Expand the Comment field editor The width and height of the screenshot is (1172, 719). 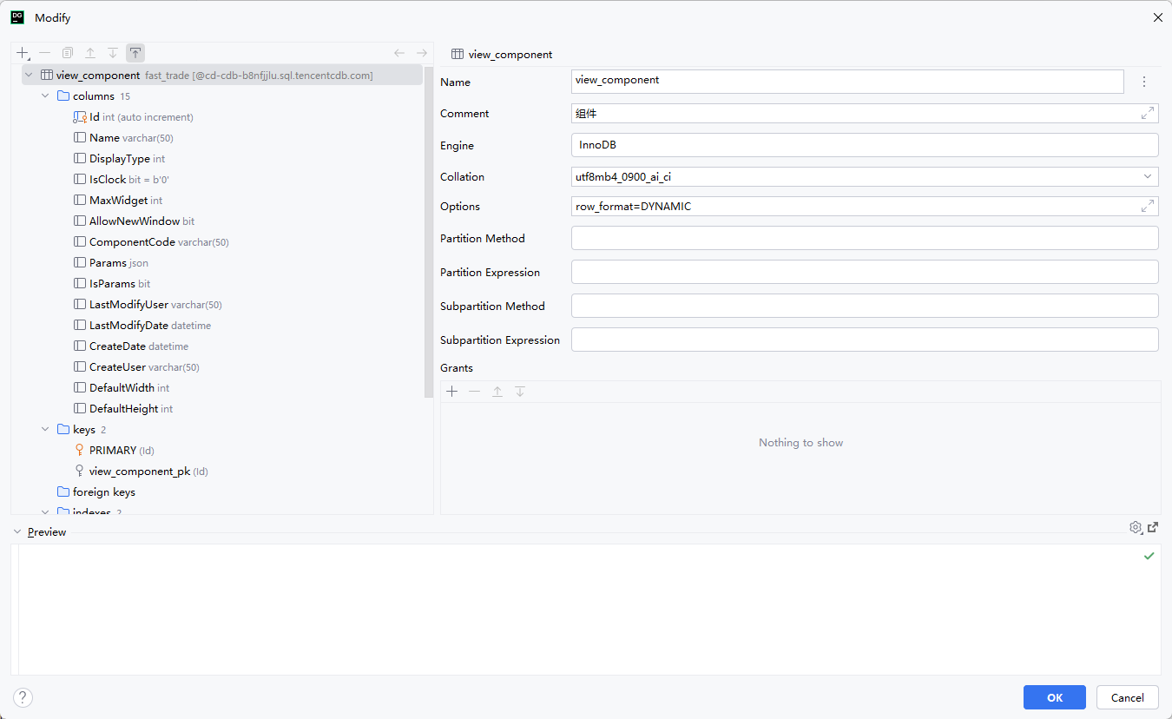1148,113
